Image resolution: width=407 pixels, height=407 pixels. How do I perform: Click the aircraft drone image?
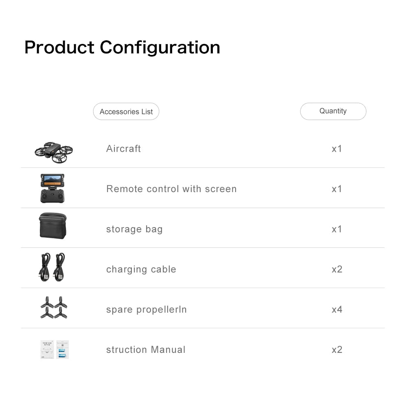(54, 152)
